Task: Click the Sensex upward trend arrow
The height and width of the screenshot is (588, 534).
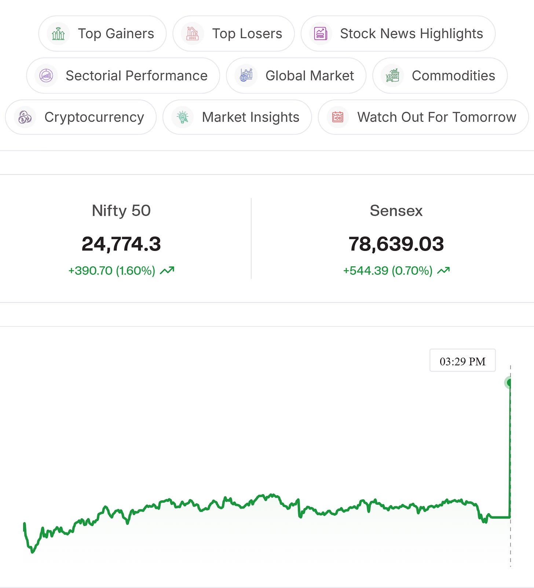Action: (x=443, y=271)
